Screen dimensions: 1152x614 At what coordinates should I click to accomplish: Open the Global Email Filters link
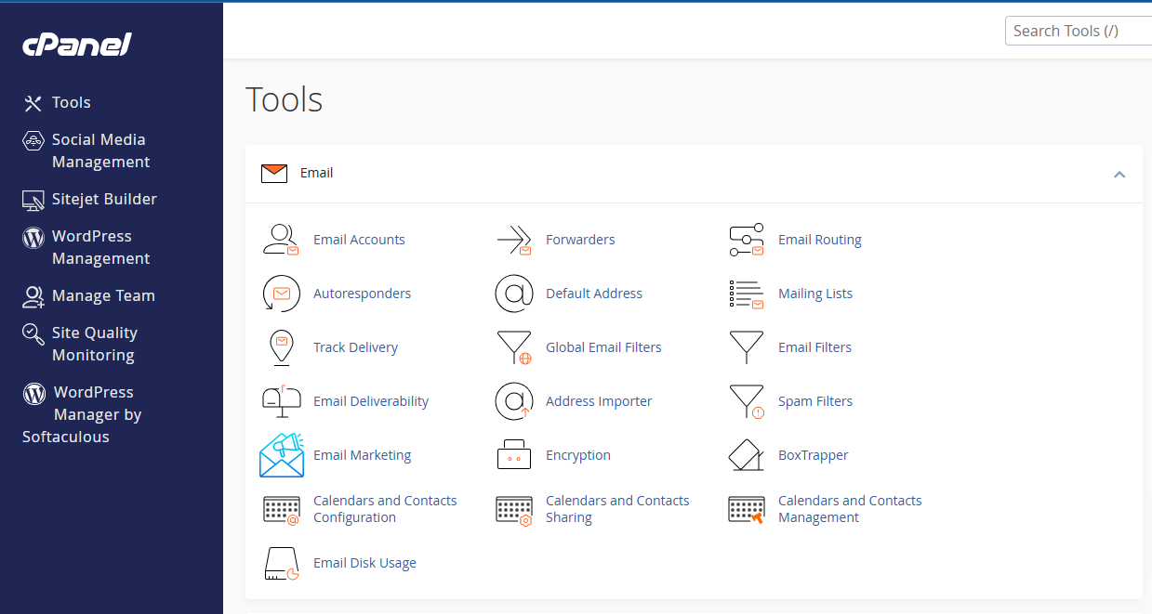pos(603,347)
